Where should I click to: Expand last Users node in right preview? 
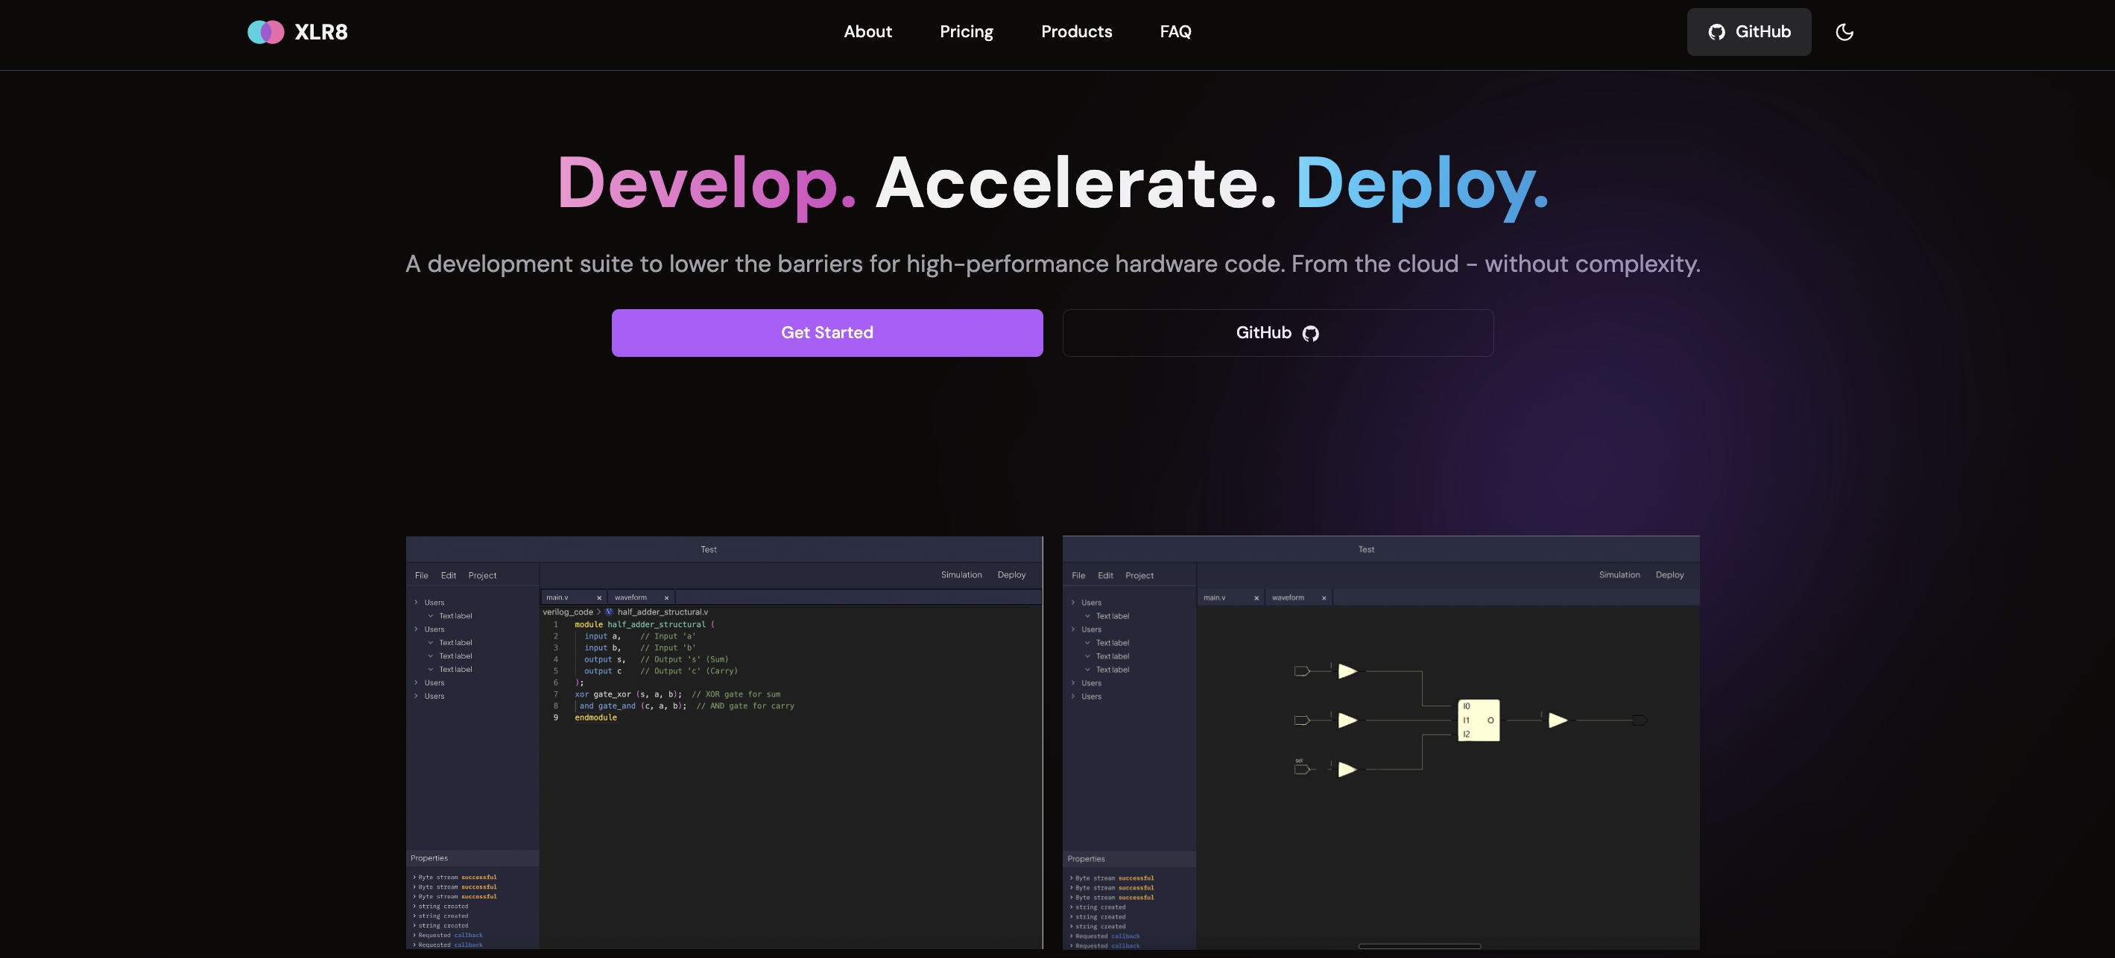(1073, 696)
